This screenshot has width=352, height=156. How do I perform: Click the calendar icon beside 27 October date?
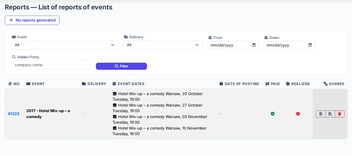coord(114,105)
